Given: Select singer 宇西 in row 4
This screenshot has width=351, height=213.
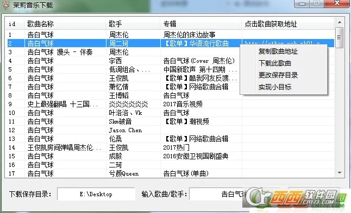Looking at the screenshot, I should (x=115, y=61).
